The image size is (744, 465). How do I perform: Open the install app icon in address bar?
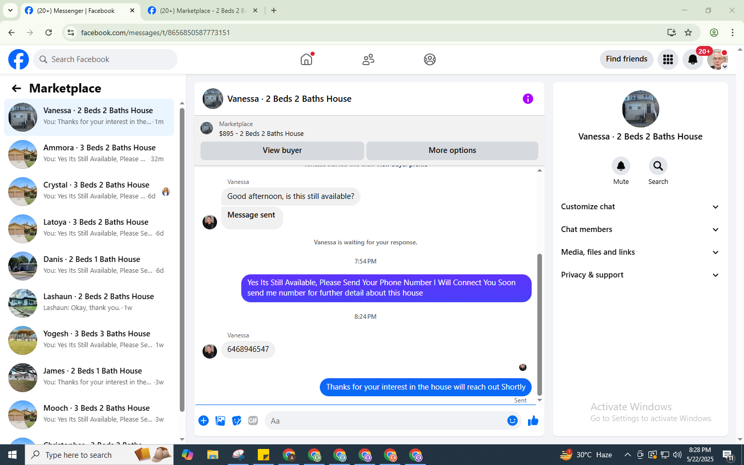[x=672, y=33]
